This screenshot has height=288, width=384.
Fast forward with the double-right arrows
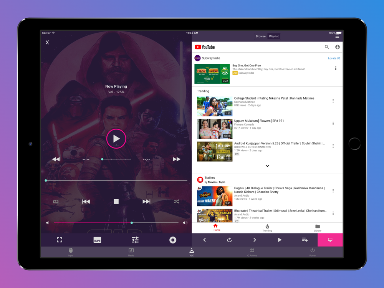coord(176,159)
